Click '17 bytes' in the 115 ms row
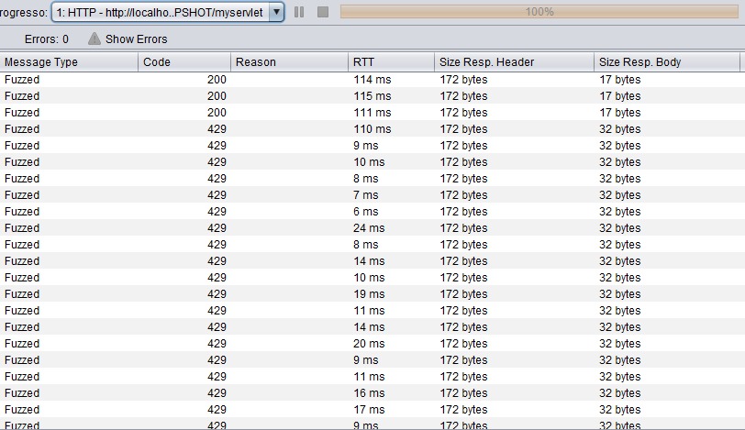 619,96
